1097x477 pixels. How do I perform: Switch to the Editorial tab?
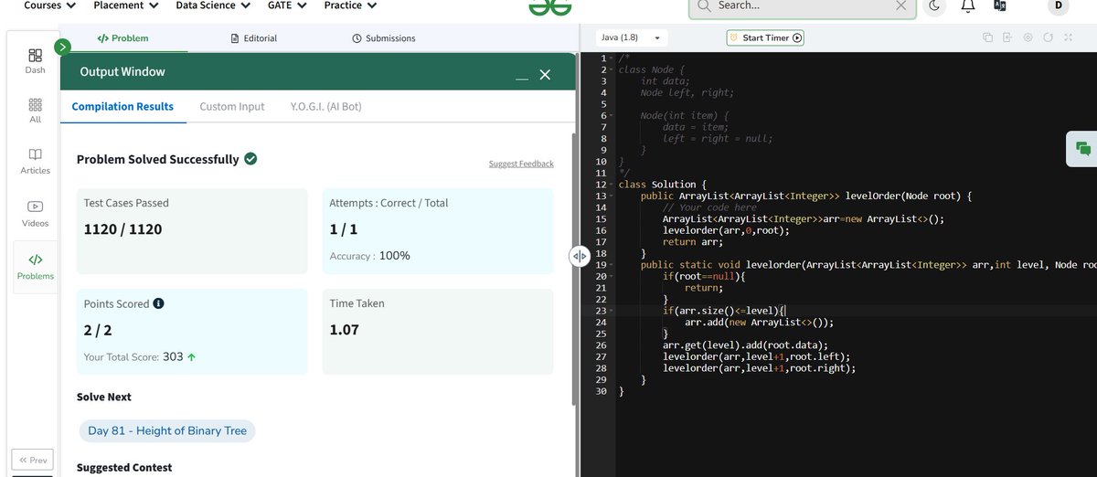point(253,38)
